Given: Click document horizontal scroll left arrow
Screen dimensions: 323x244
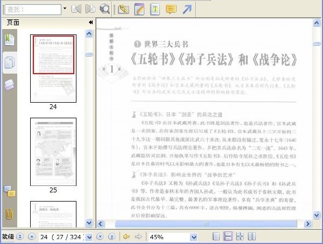Looking at the screenshot, I should (101, 224).
